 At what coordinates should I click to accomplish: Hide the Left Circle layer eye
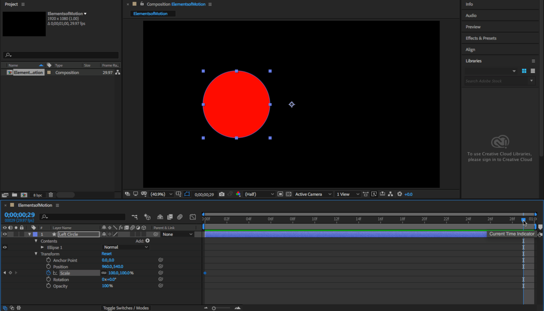(x=5, y=234)
